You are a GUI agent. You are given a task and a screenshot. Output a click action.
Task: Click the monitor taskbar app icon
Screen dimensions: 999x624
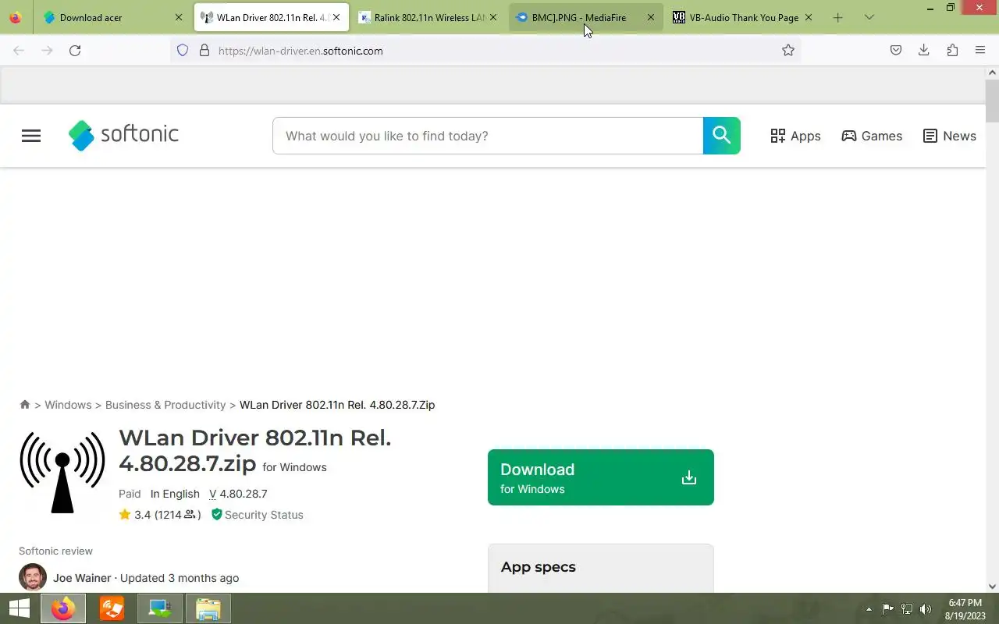click(160, 608)
